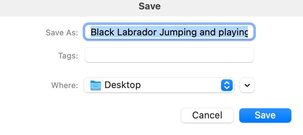Image resolution: width=303 pixels, height=135 pixels.
Task: Click the word Black in the filename
Action: click(x=103, y=32)
